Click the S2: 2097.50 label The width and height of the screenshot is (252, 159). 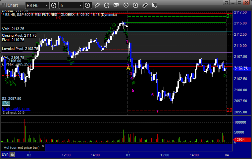point(12,99)
